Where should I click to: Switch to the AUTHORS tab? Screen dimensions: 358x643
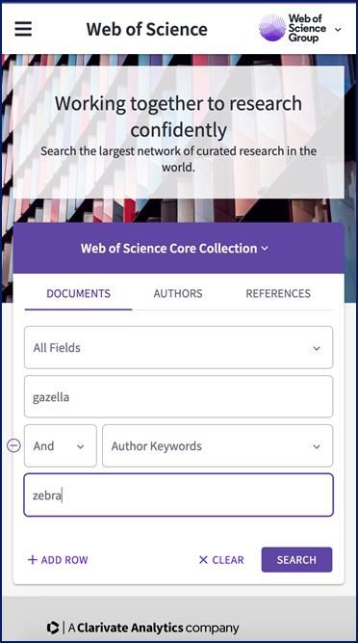tap(178, 294)
